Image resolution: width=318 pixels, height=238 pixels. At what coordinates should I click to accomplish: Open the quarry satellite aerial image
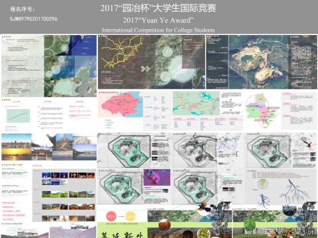click(258, 62)
